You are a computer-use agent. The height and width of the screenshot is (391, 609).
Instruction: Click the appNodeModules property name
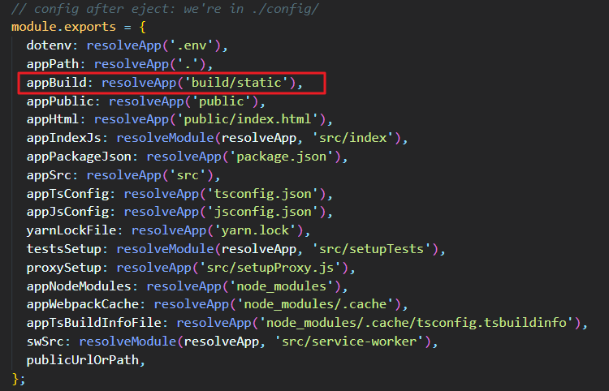(x=79, y=286)
